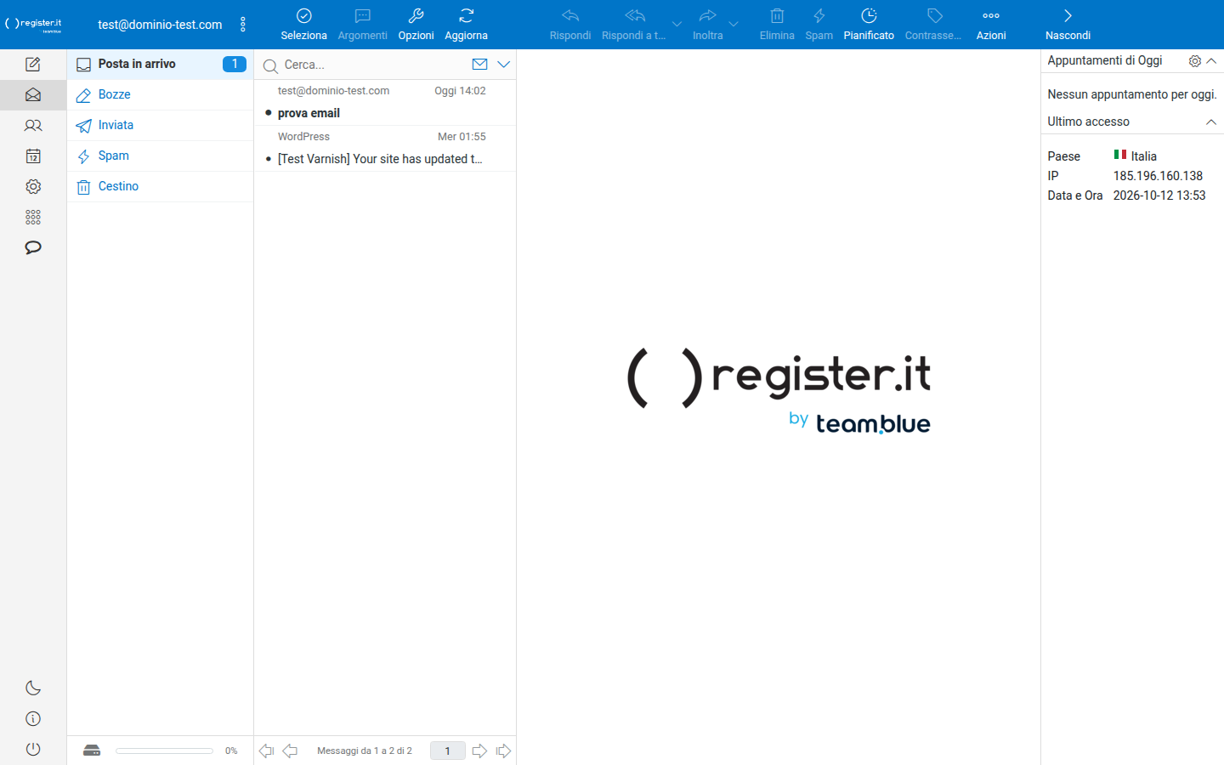1224x765 pixels.
Task: Click the storage quota usage bar
Action: (x=164, y=751)
